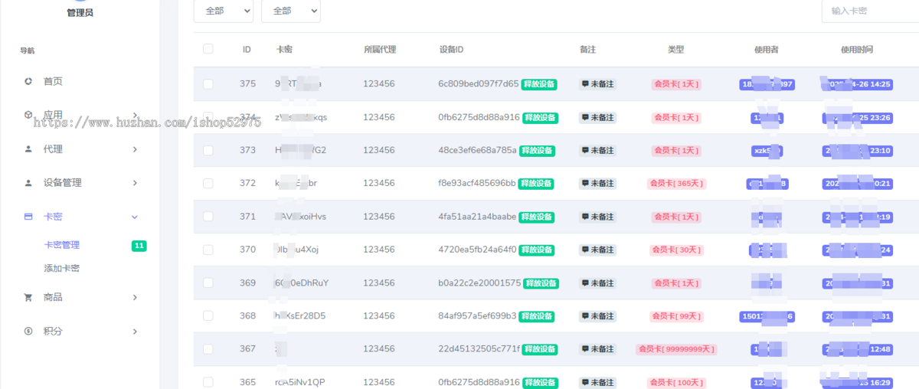The image size is (919, 389).
Task: Click the 代理 person icon
Action: 28,149
